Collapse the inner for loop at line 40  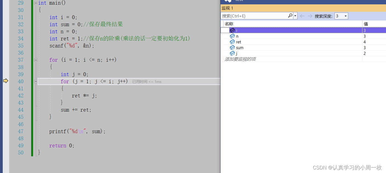click(x=36, y=81)
